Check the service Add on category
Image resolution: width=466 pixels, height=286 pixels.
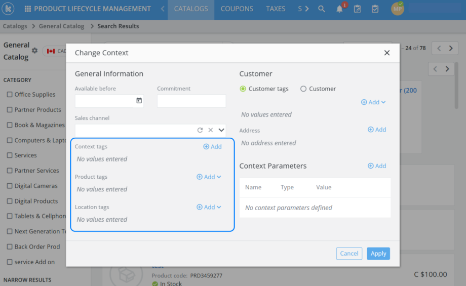pos(10,262)
